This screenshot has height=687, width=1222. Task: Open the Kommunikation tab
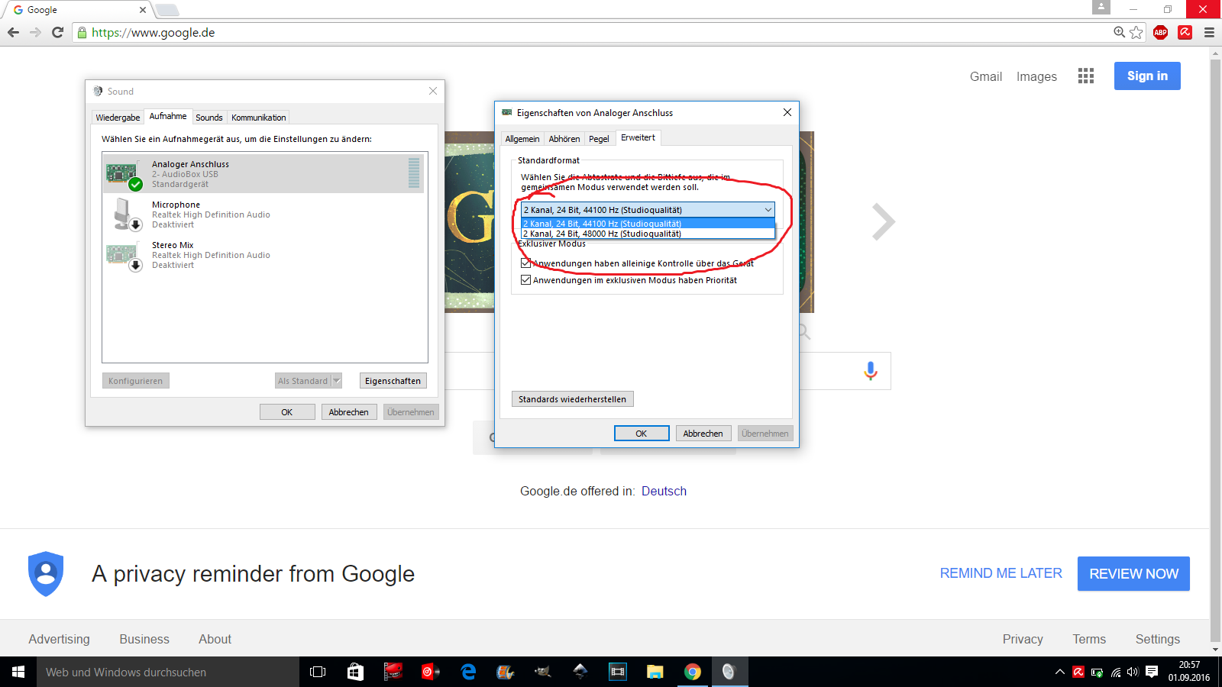pyautogui.click(x=259, y=118)
